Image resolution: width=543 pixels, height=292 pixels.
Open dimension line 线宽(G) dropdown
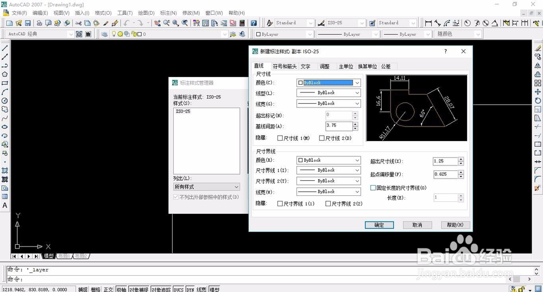(x=329, y=104)
